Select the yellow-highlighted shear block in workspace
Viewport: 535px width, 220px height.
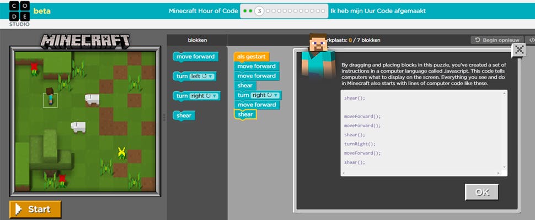[x=245, y=114]
